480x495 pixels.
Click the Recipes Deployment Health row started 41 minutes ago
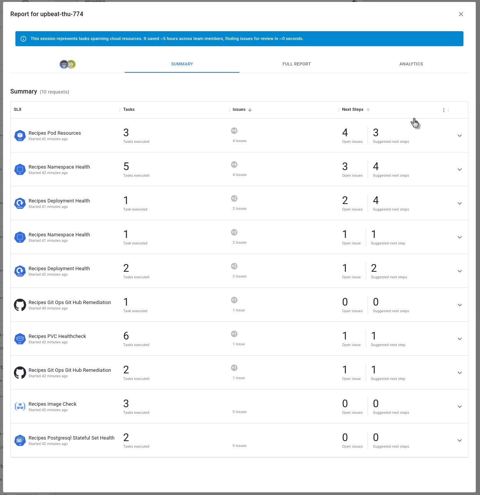(x=59, y=203)
